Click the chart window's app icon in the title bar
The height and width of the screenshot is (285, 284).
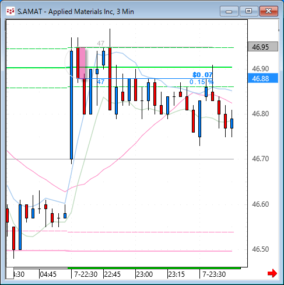10,11
